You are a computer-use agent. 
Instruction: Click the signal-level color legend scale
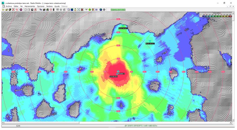click(216, 14)
